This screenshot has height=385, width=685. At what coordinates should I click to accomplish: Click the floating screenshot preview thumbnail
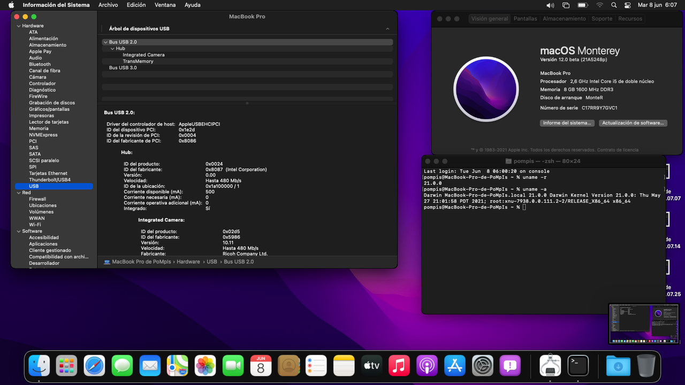tap(644, 324)
